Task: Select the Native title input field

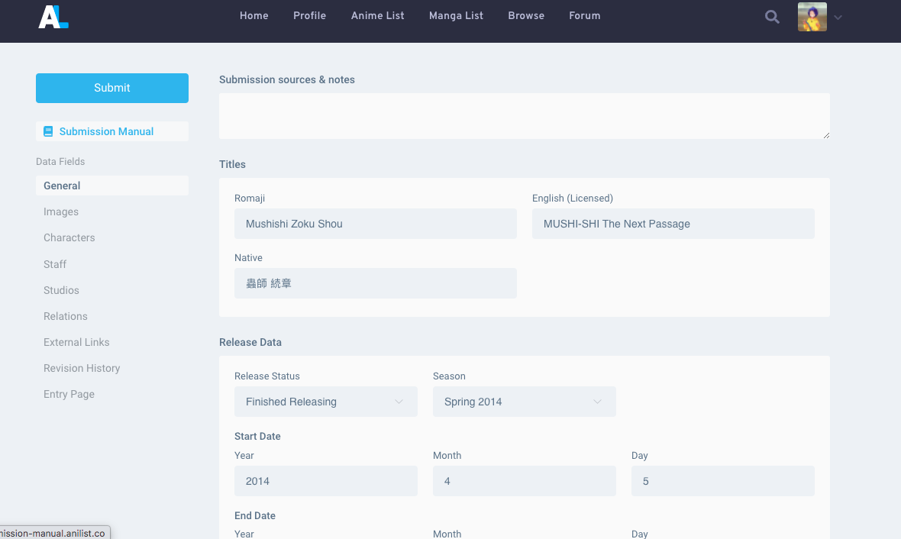Action: 375,283
